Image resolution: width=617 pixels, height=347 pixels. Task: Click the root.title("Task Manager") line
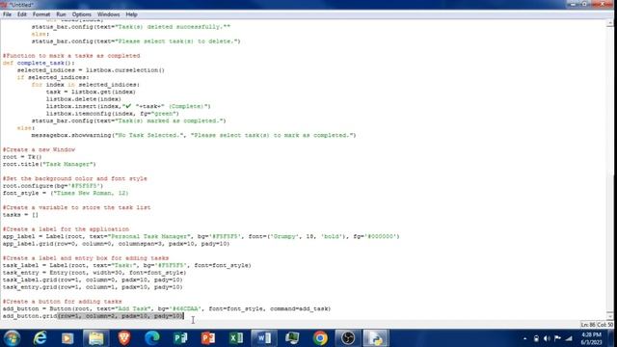pos(49,164)
